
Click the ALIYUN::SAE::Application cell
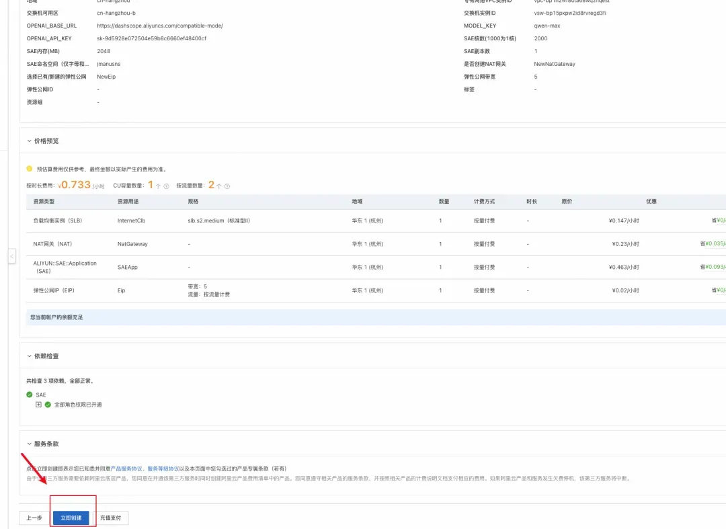pyautogui.click(x=65, y=267)
